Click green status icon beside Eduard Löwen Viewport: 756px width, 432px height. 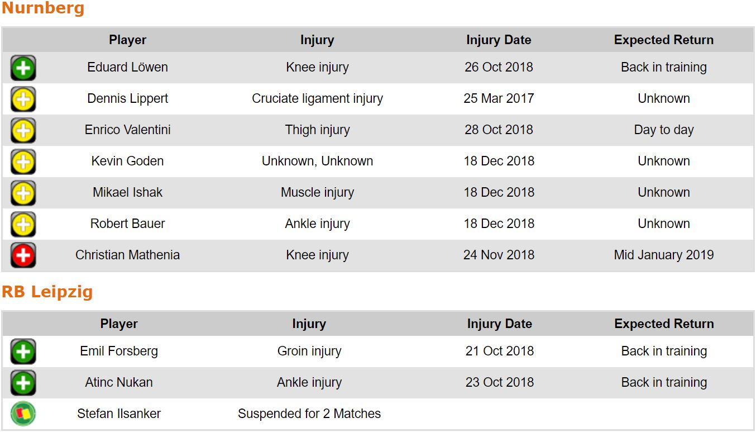coord(23,68)
